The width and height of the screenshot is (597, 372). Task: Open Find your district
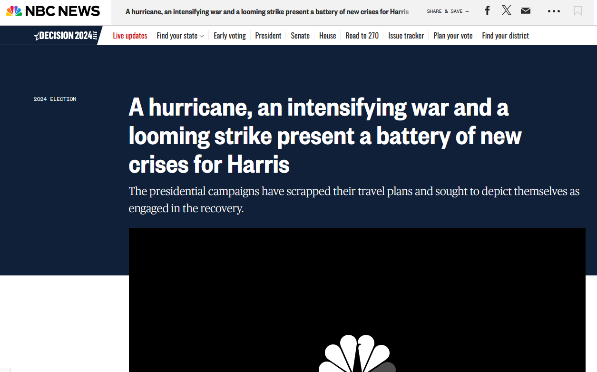pos(505,36)
